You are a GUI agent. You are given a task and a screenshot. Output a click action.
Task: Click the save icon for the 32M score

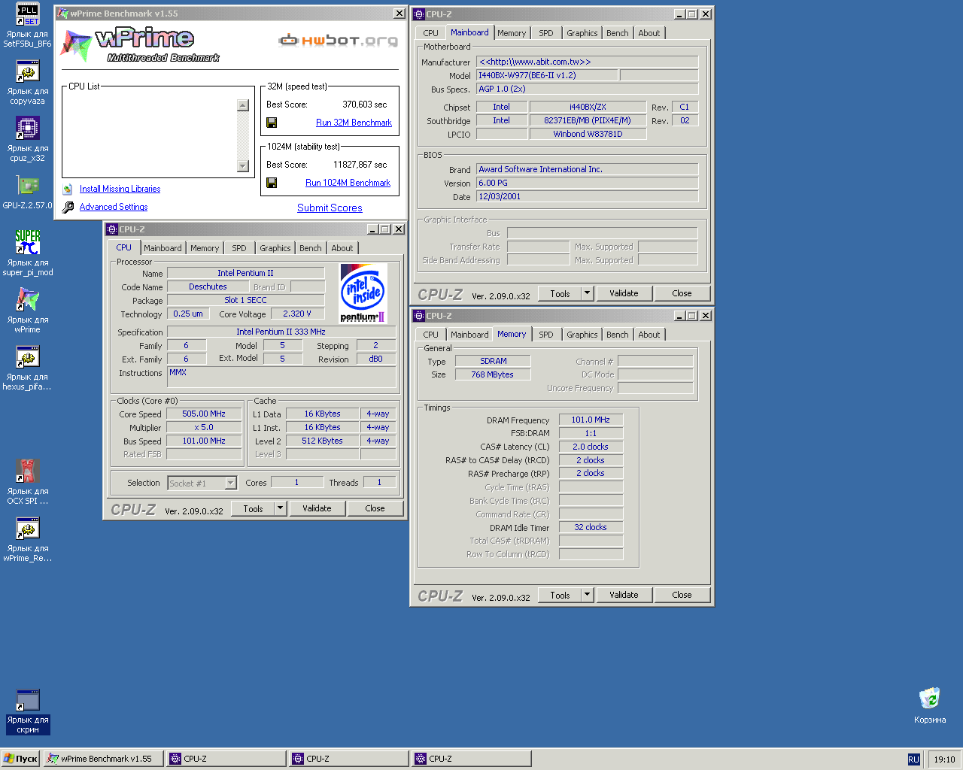click(x=272, y=123)
